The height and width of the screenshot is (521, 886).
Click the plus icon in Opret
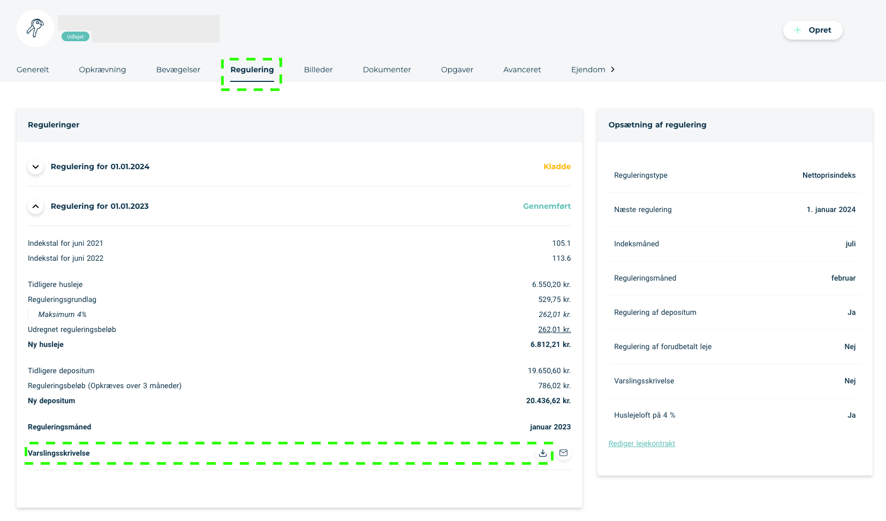point(798,30)
